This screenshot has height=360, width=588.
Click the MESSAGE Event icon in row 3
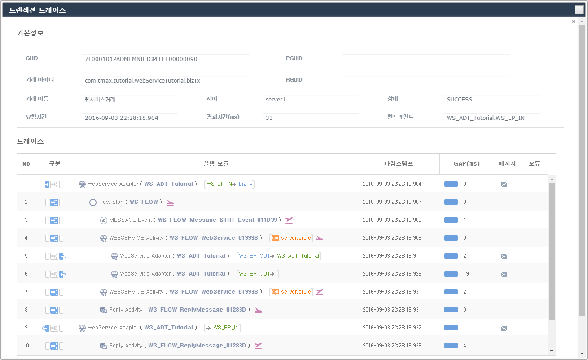(x=104, y=220)
